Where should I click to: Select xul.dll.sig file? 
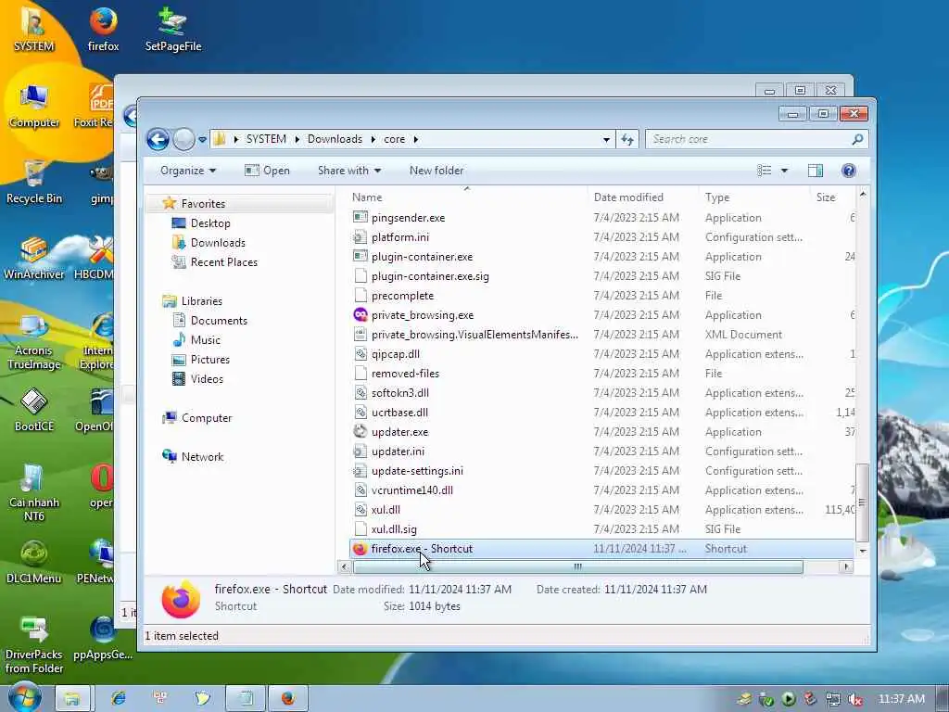coord(394,529)
